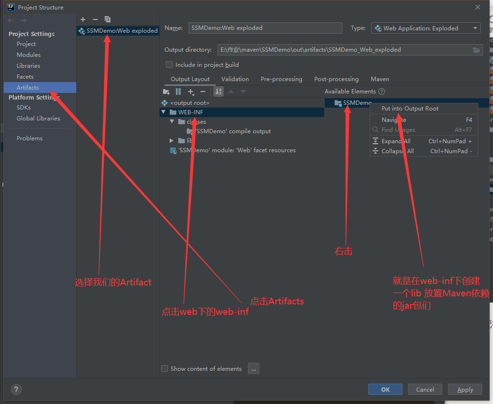493x404 pixels.
Task: Expand the lib folder node
Action: pos(172,140)
